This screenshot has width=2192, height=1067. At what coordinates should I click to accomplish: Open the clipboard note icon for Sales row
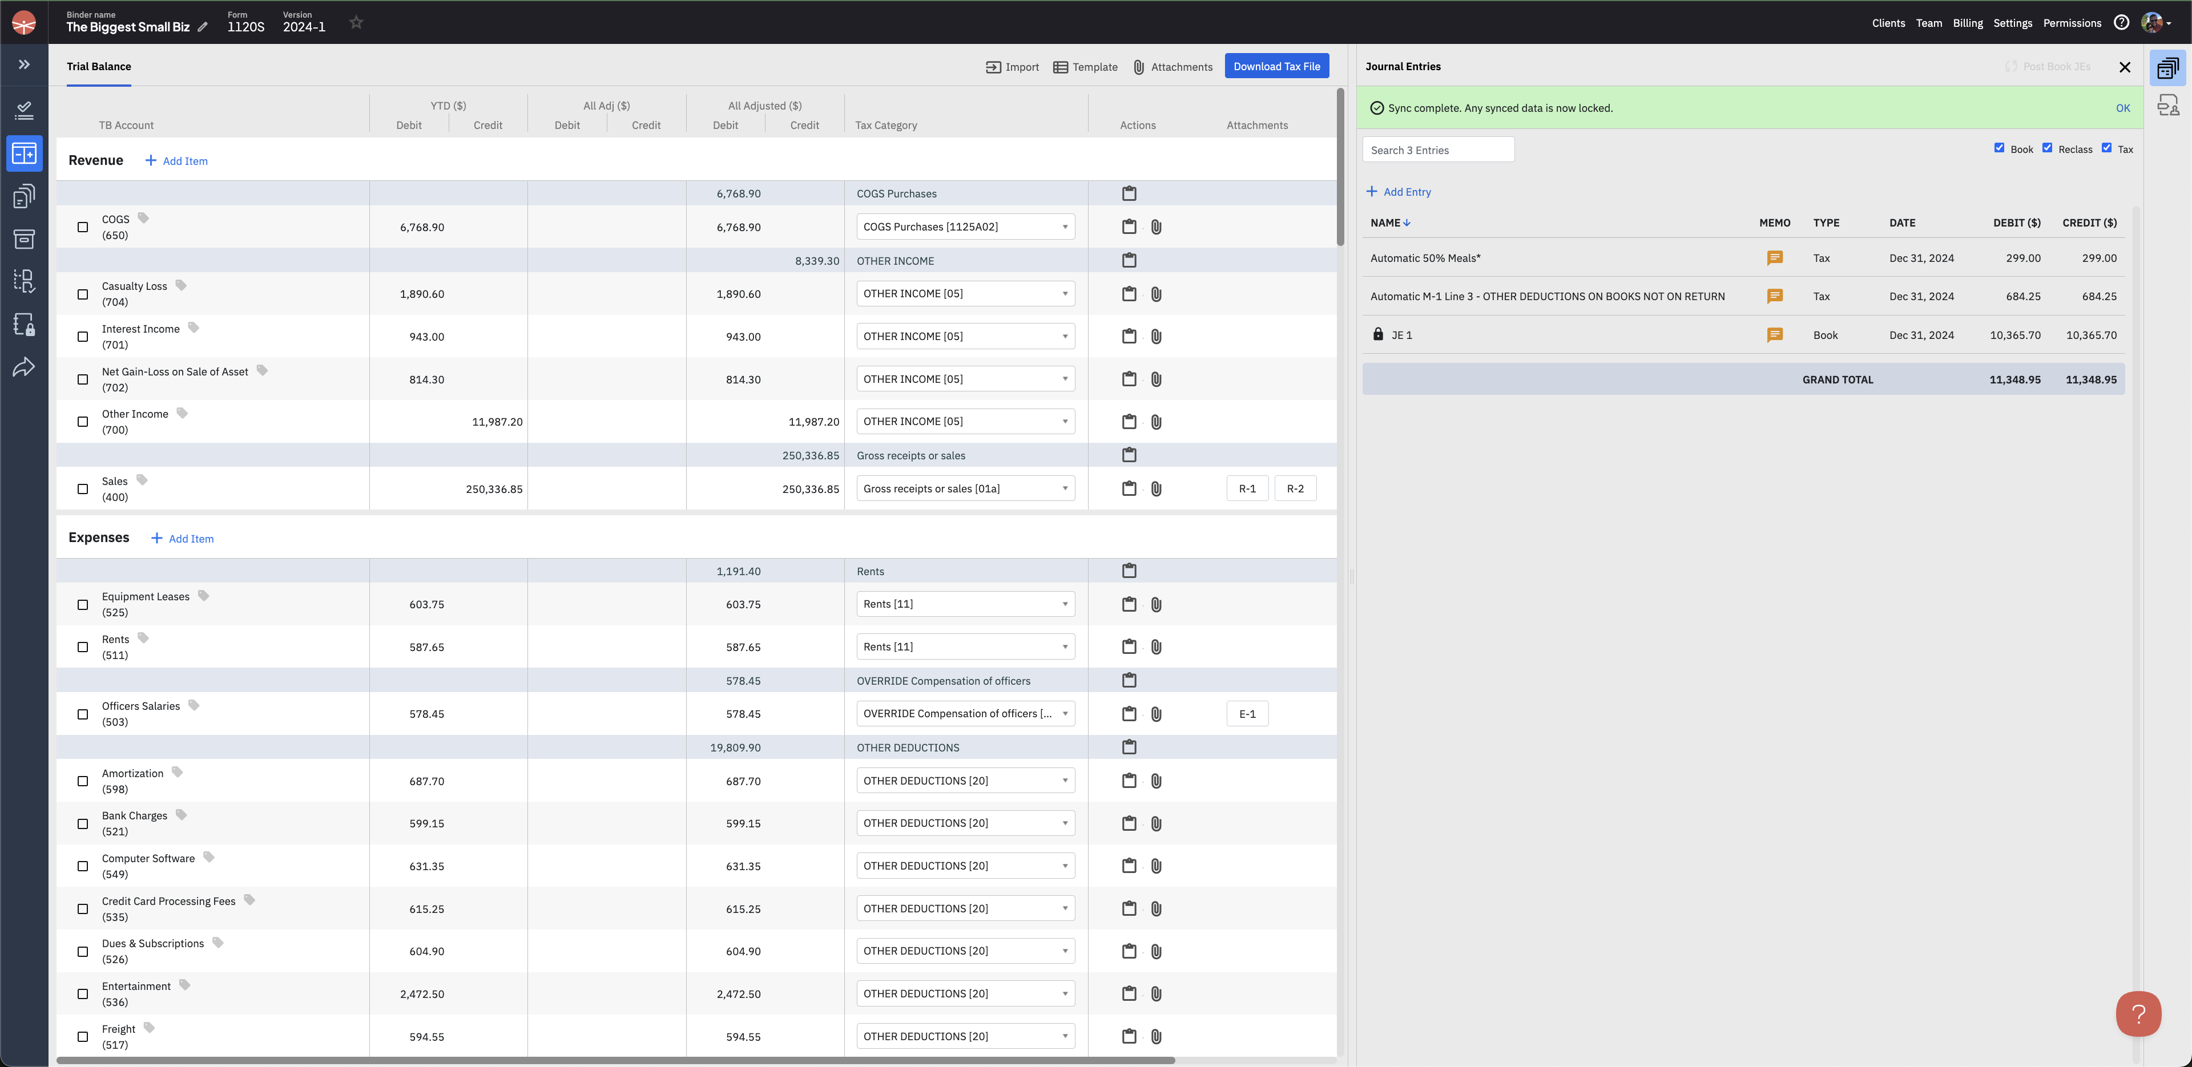[1129, 488]
